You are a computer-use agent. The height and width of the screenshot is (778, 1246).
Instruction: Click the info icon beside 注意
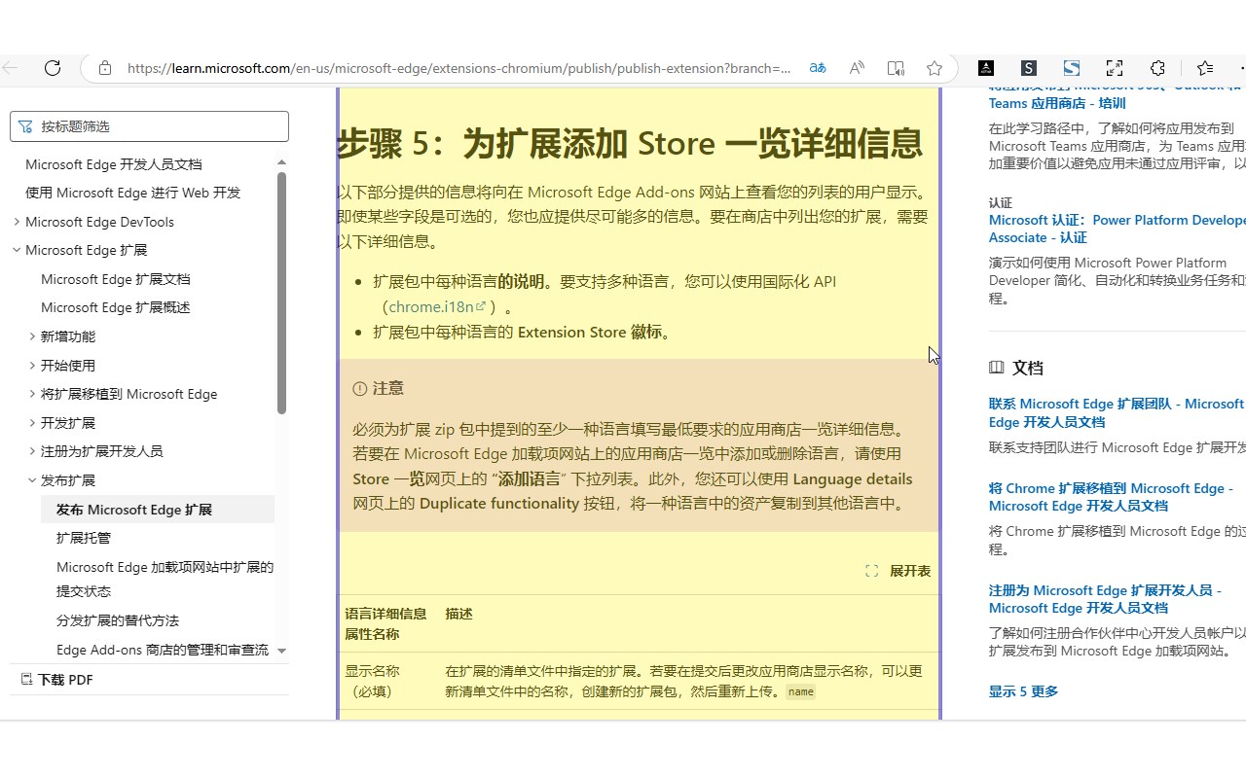click(360, 388)
